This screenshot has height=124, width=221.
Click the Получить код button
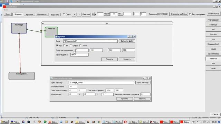(213, 14)
